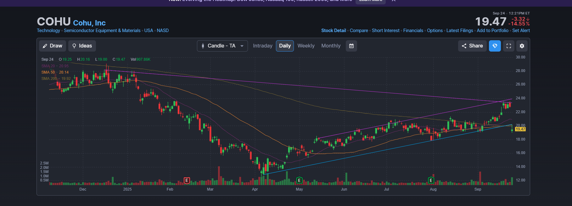The image size is (572, 206).
Task: Click the August earnings E marker
Action: click(x=431, y=181)
